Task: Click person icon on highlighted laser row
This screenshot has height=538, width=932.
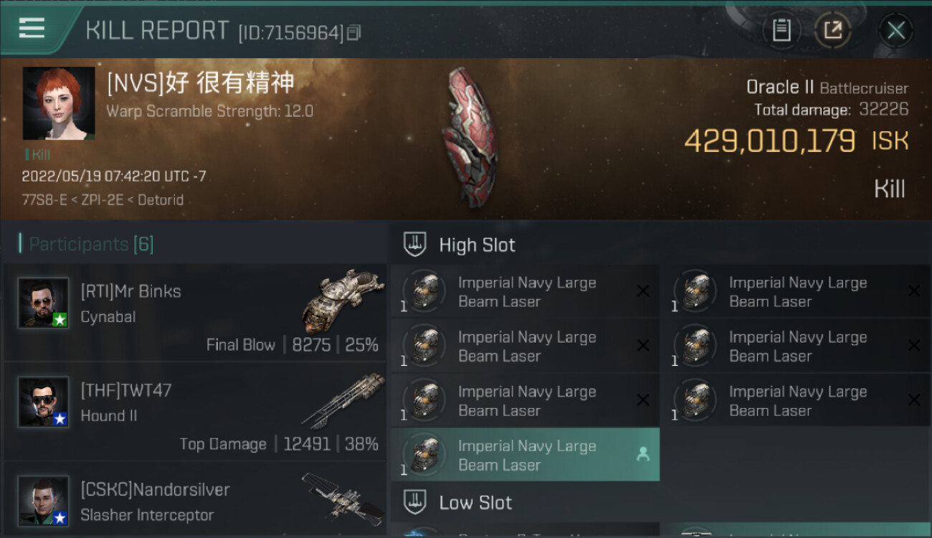Action: 643,454
